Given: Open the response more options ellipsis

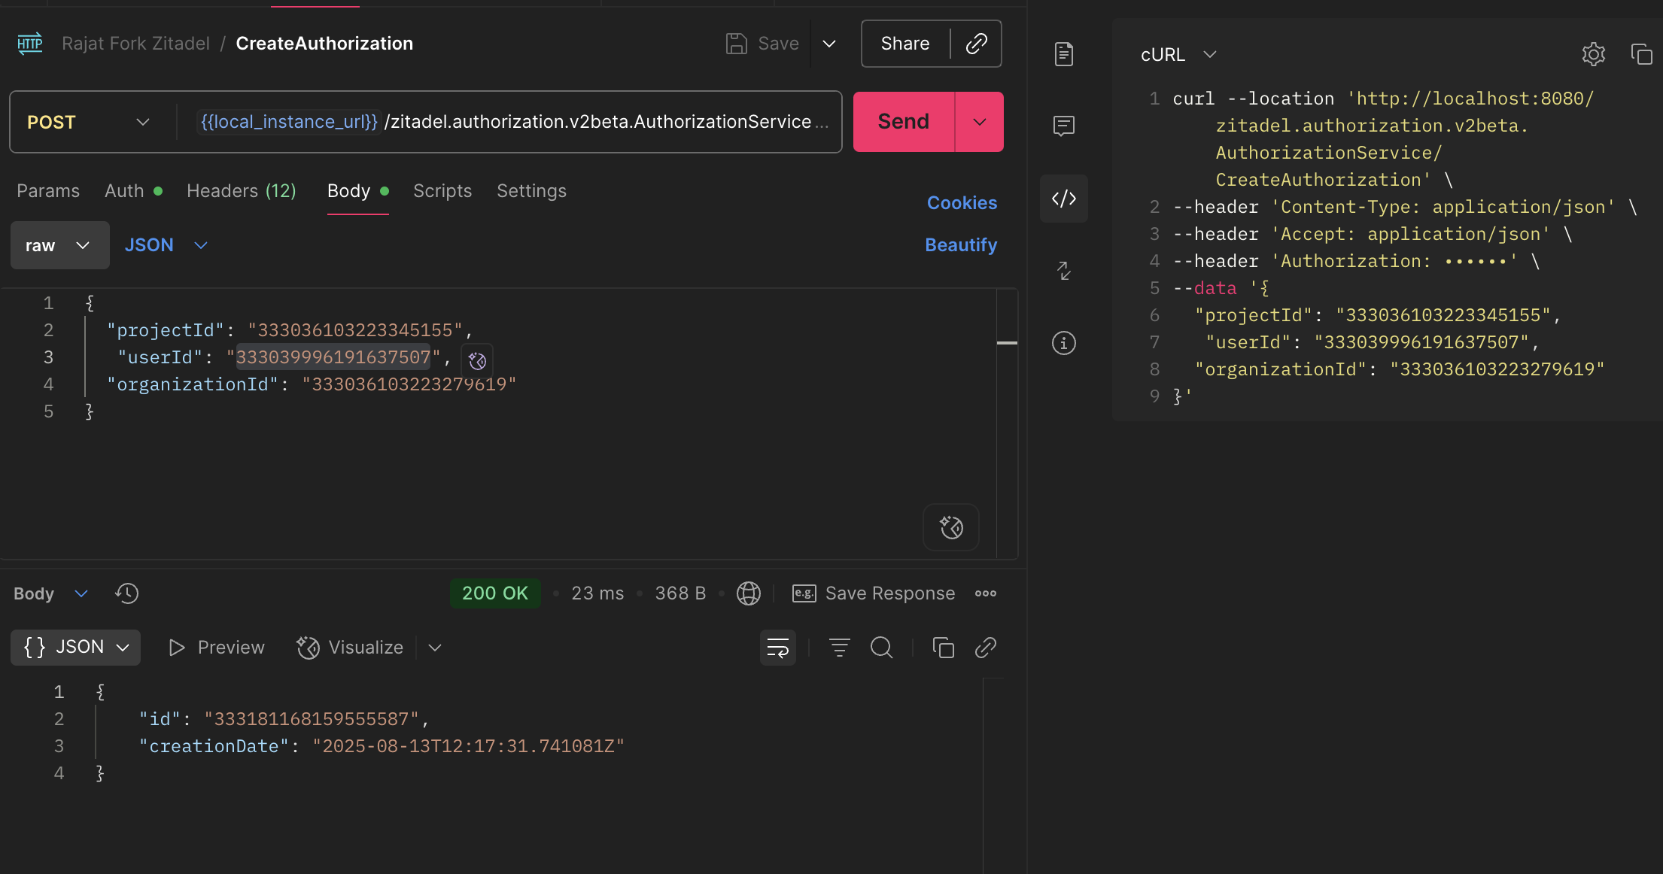Looking at the screenshot, I should [985, 593].
